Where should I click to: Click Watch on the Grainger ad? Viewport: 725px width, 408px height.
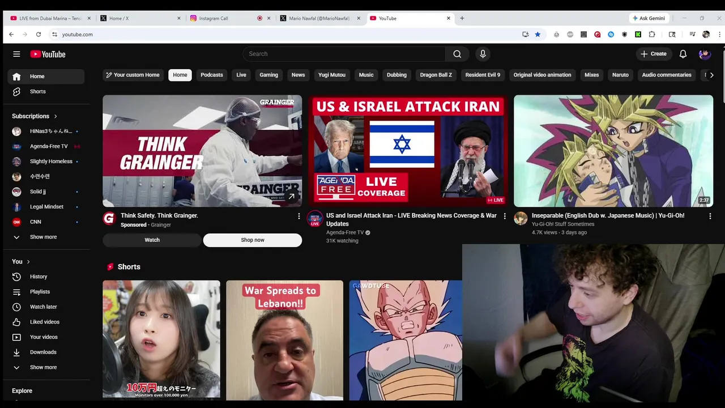coord(152,240)
